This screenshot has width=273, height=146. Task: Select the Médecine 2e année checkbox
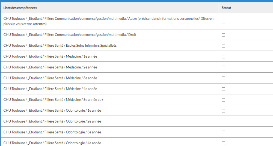click(x=223, y=67)
